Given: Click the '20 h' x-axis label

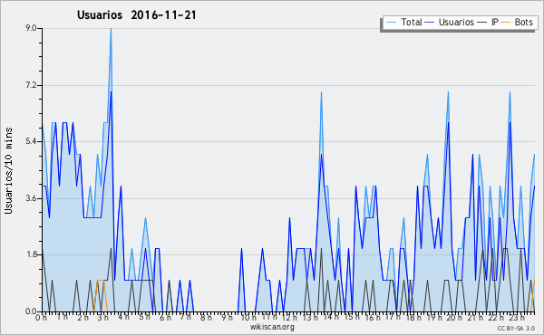Looking at the screenshot, I should (x=454, y=317).
